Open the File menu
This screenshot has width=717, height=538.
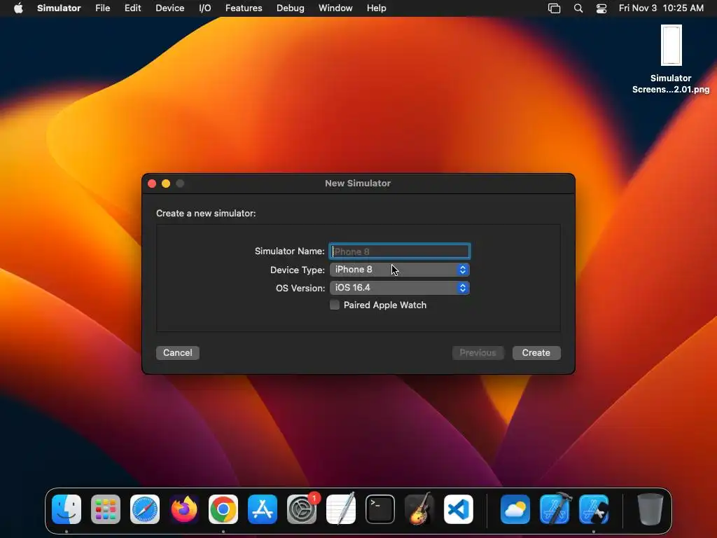pyautogui.click(x=102, y=8)
